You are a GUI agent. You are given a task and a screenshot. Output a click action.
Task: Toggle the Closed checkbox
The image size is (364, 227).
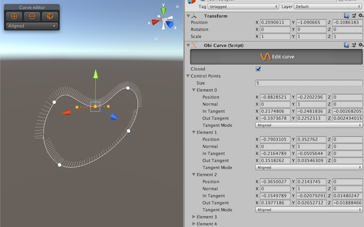tap(258, 69)
